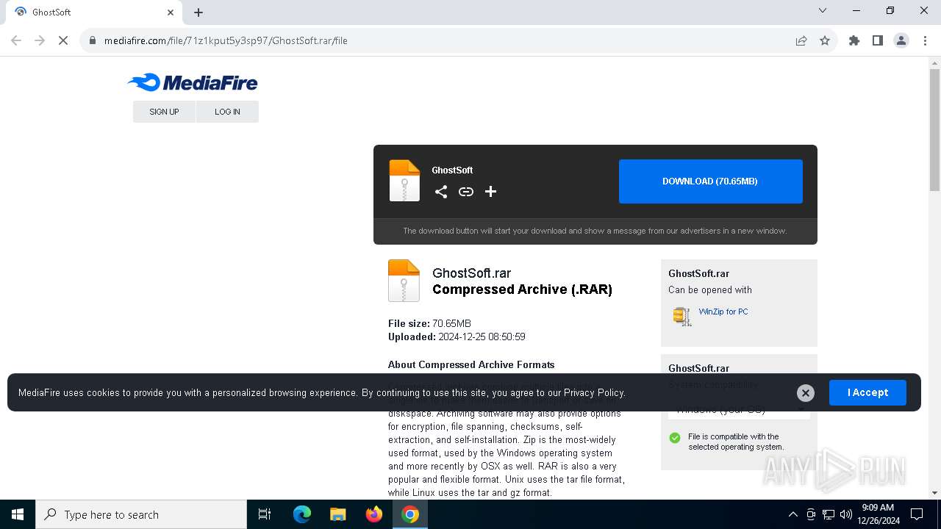This screenshot has height=529, width=941.
Task: Open Chrome extensions puzzle icon
Action: point(854,40)
